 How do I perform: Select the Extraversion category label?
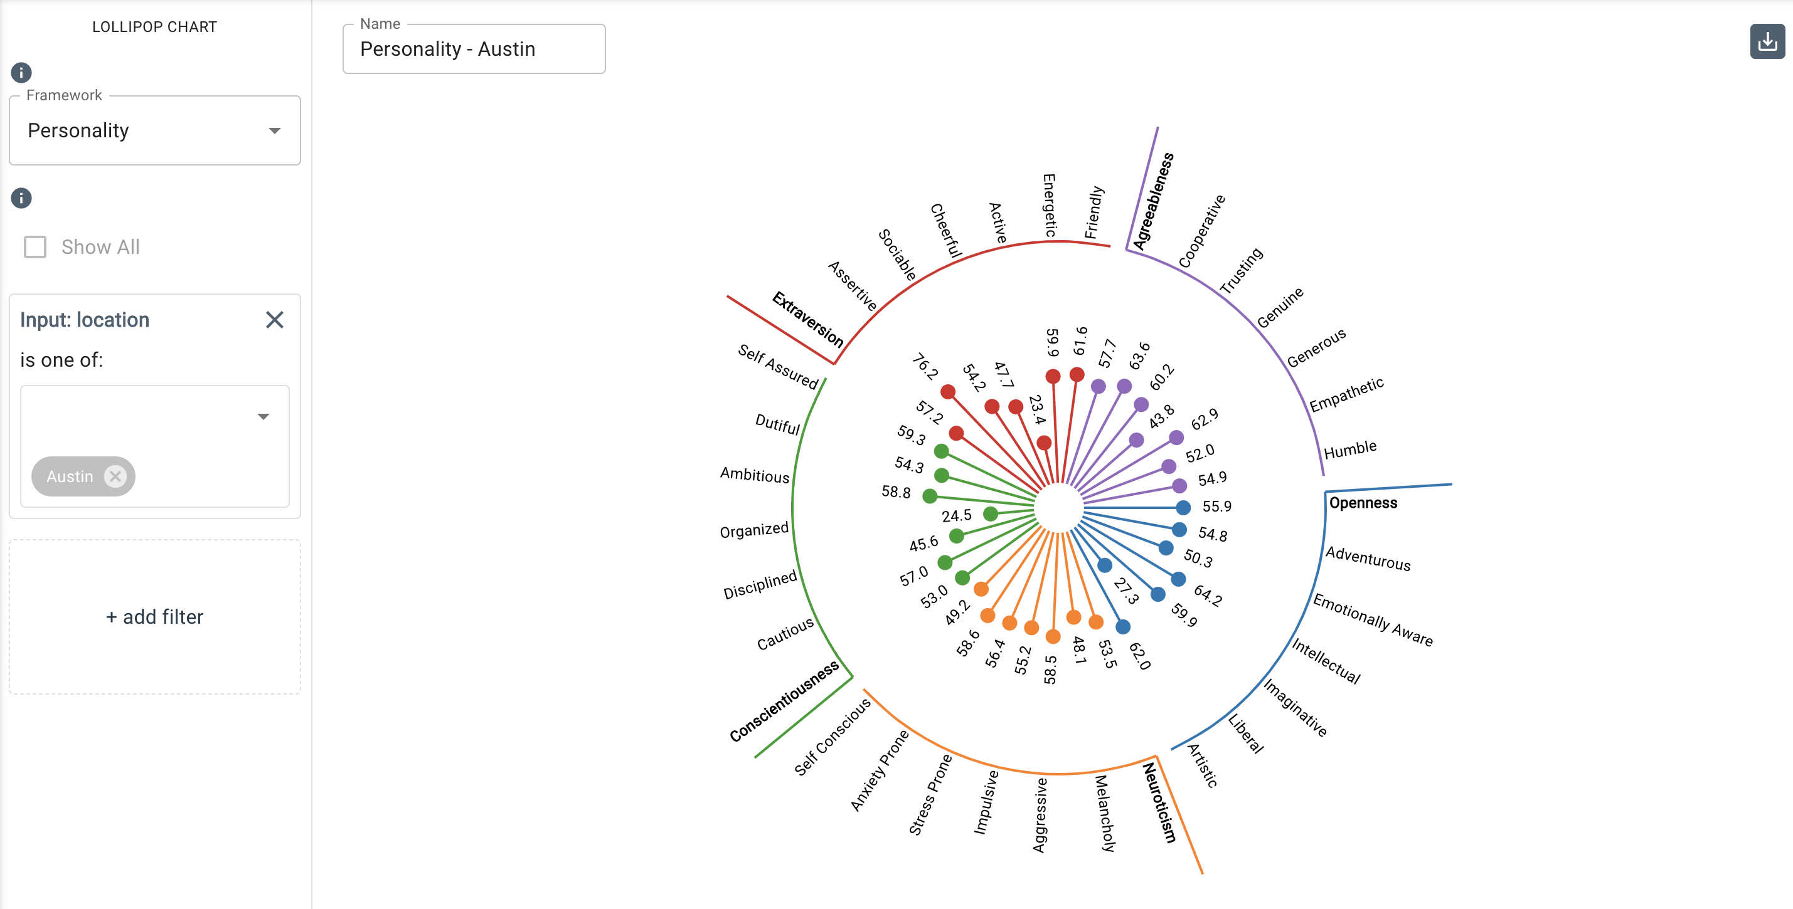click(x=807, y=320)
